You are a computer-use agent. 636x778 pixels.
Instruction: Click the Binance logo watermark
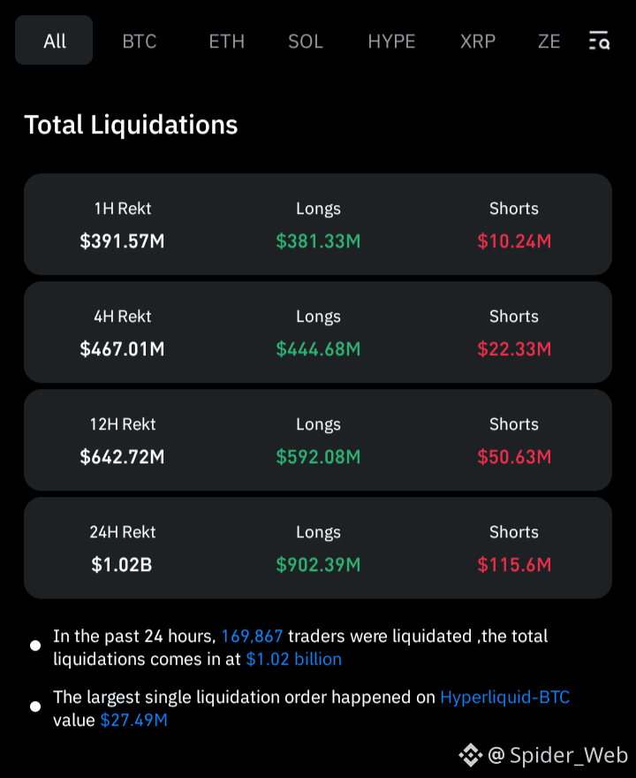(470, 755)
